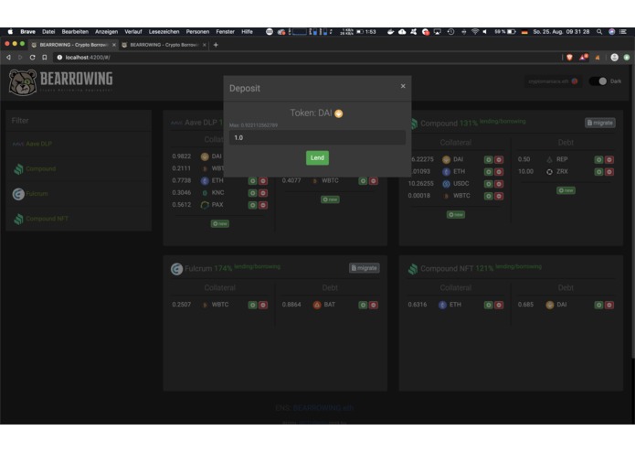Click red minus icon for REP debt
Screen dimensions: 635x452
(x=609, y=160)
